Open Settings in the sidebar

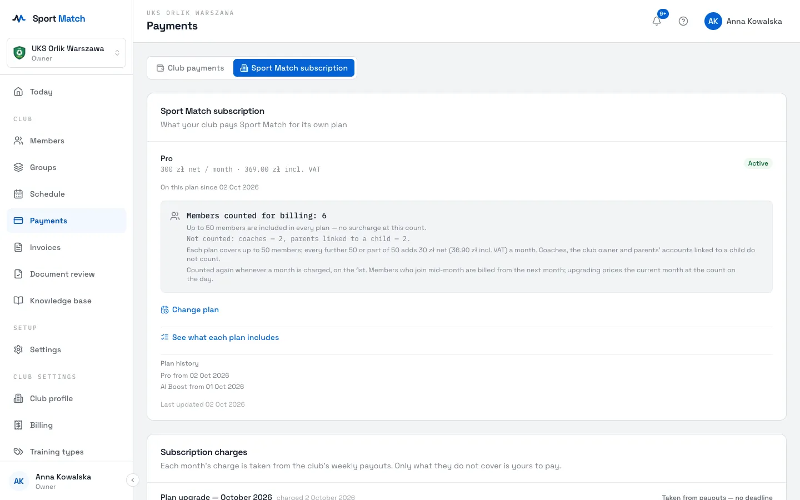[x=66, y=349]
